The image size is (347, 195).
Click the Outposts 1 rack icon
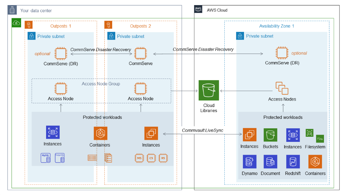(x=28, y=24)
